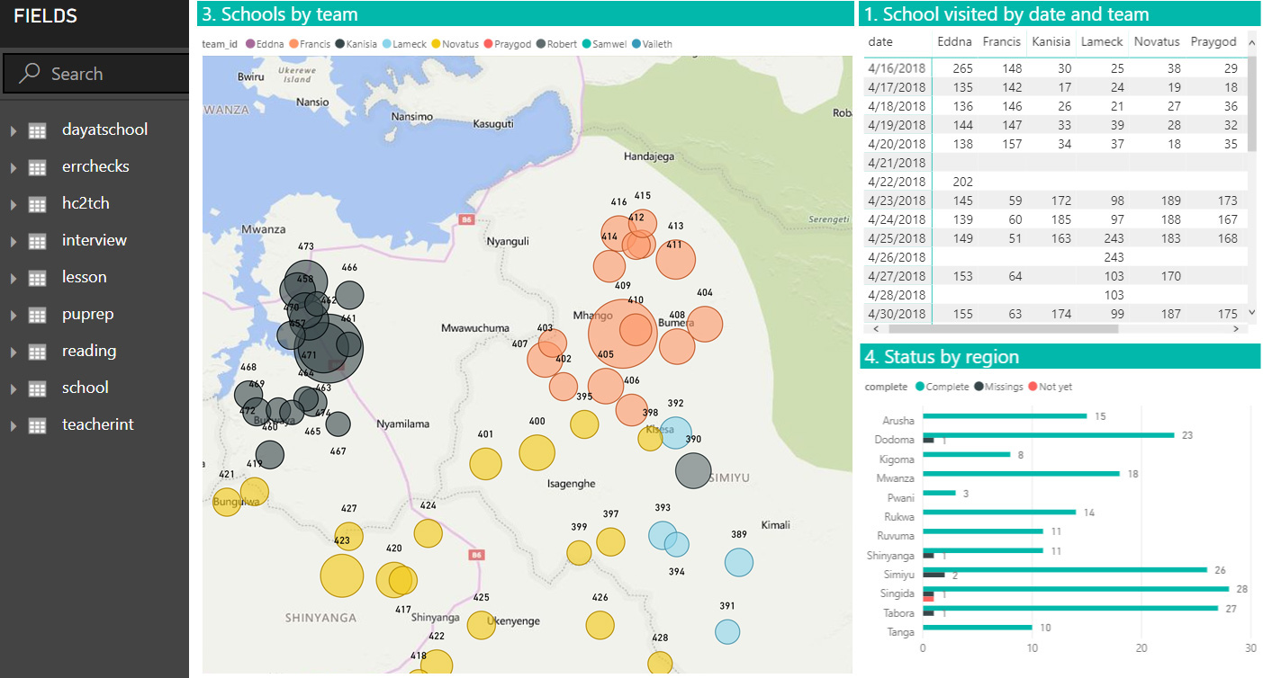Viewport: 1263px width, 678px height.
Task: Type in the fields Search box
Action: (108, 74)
